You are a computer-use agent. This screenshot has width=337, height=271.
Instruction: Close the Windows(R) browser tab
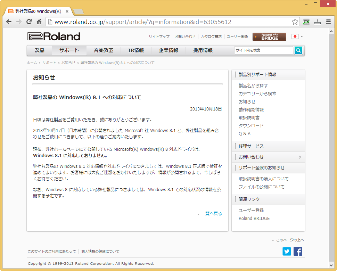67,11
